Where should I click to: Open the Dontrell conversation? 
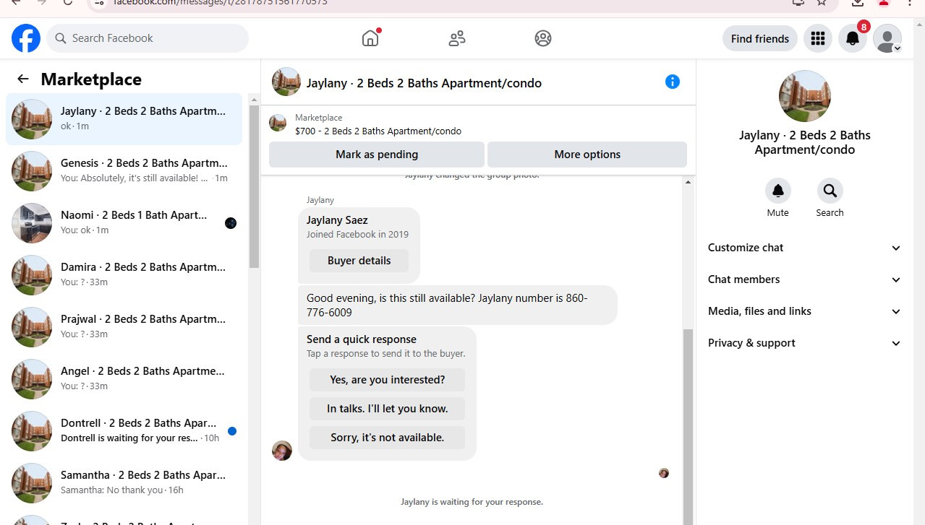coord(124,430)
